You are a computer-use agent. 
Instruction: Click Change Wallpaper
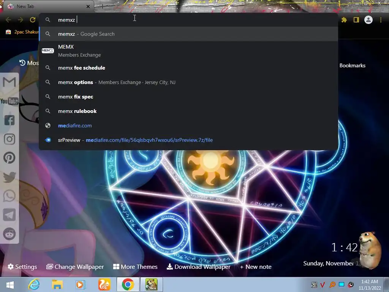[x=75, y=267]
